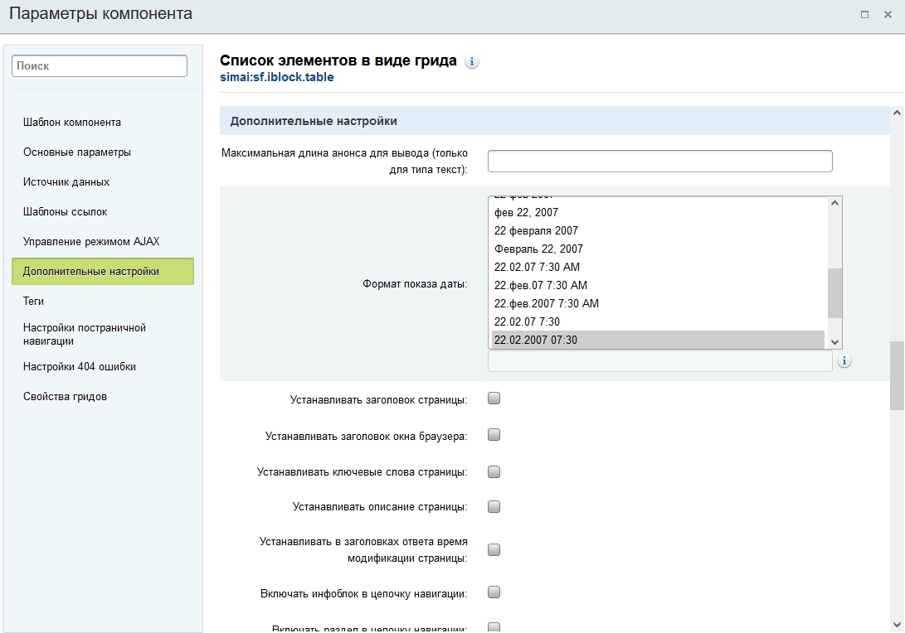Open 'Основные параметры' section
This screenshot has width=905, height=633.
[77, 152]
